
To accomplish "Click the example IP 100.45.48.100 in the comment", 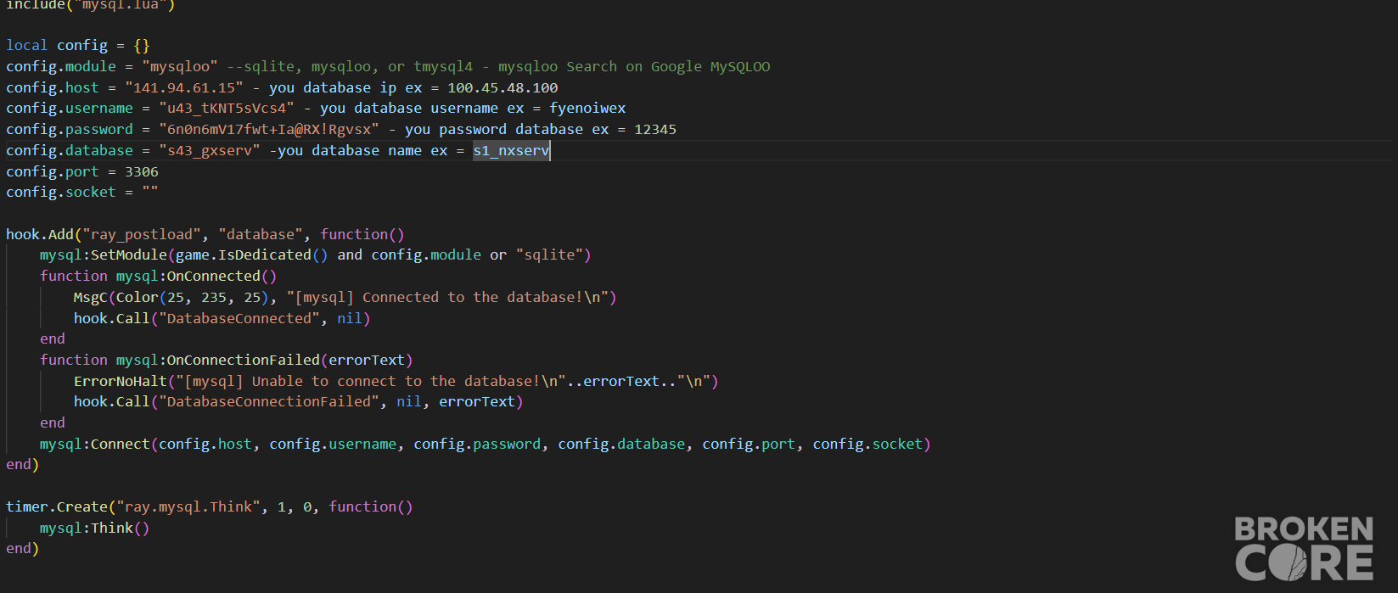I will click(502, 87).
